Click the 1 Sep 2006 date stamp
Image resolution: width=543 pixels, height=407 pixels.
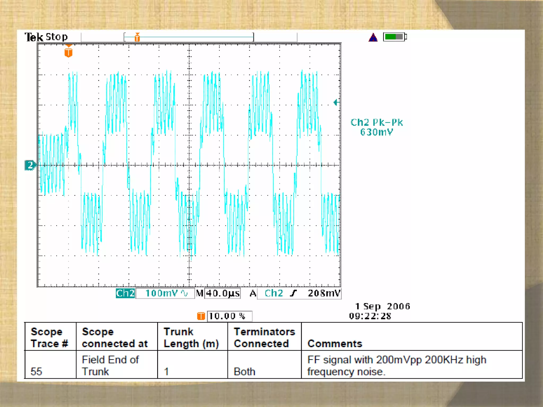pyautogui.click(x=382, y=306)
